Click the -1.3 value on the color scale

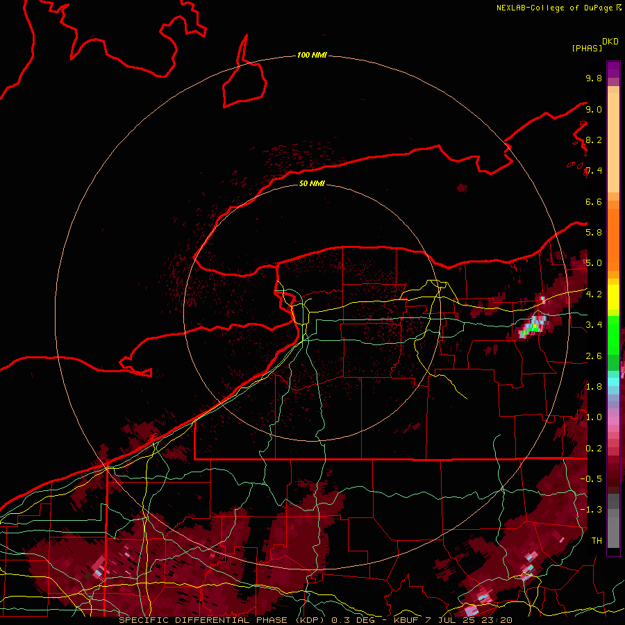coord(591,510)
